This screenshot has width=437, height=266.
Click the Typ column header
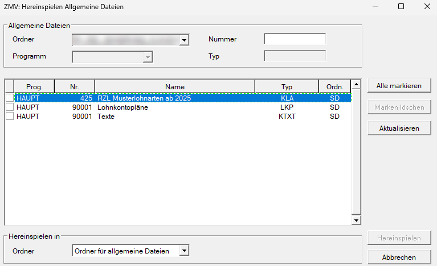pos(287,86)
